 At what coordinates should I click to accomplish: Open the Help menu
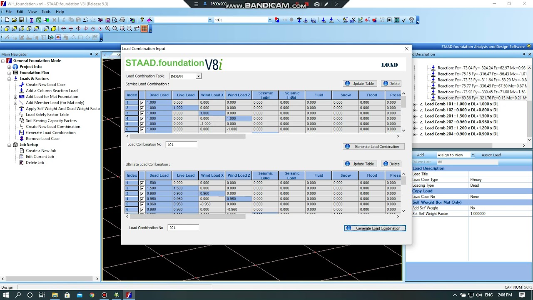click(60, 12)
